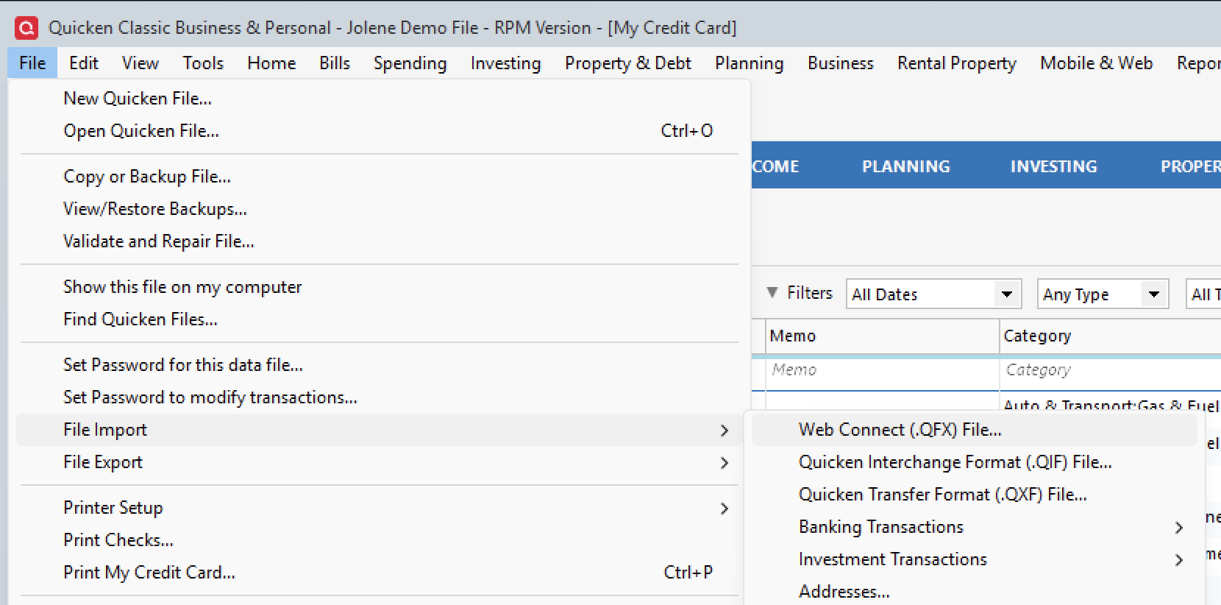Select Set Password to modify transactions...
Viewport: 1221px width, 605px height.
379,397
